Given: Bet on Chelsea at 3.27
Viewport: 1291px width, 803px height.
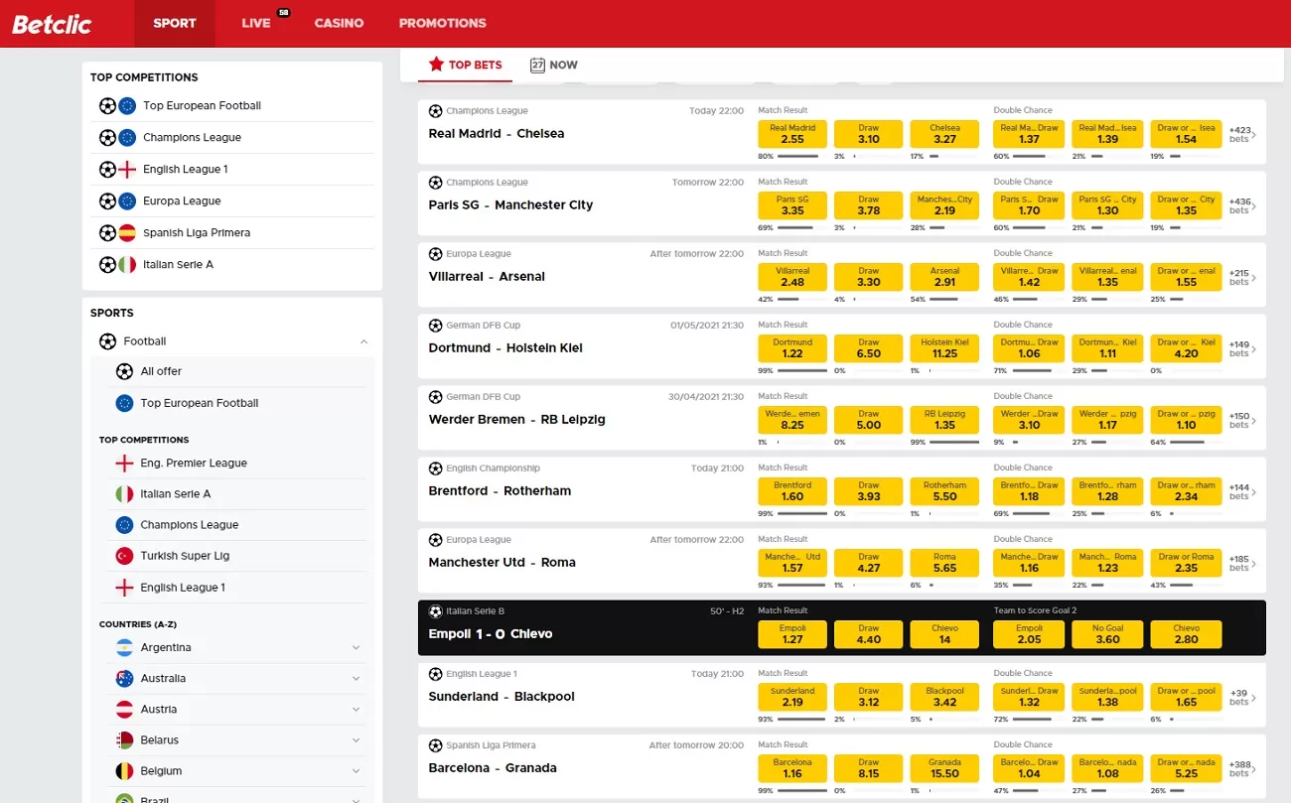Looking at the screenshot, I should (x=944, y=134).
